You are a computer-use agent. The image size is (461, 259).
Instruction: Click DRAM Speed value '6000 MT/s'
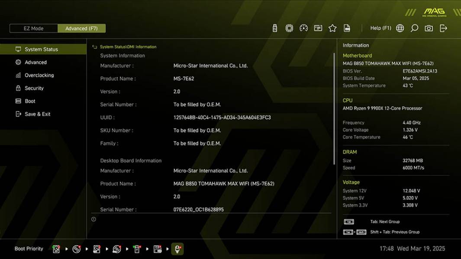coord(413,168)
